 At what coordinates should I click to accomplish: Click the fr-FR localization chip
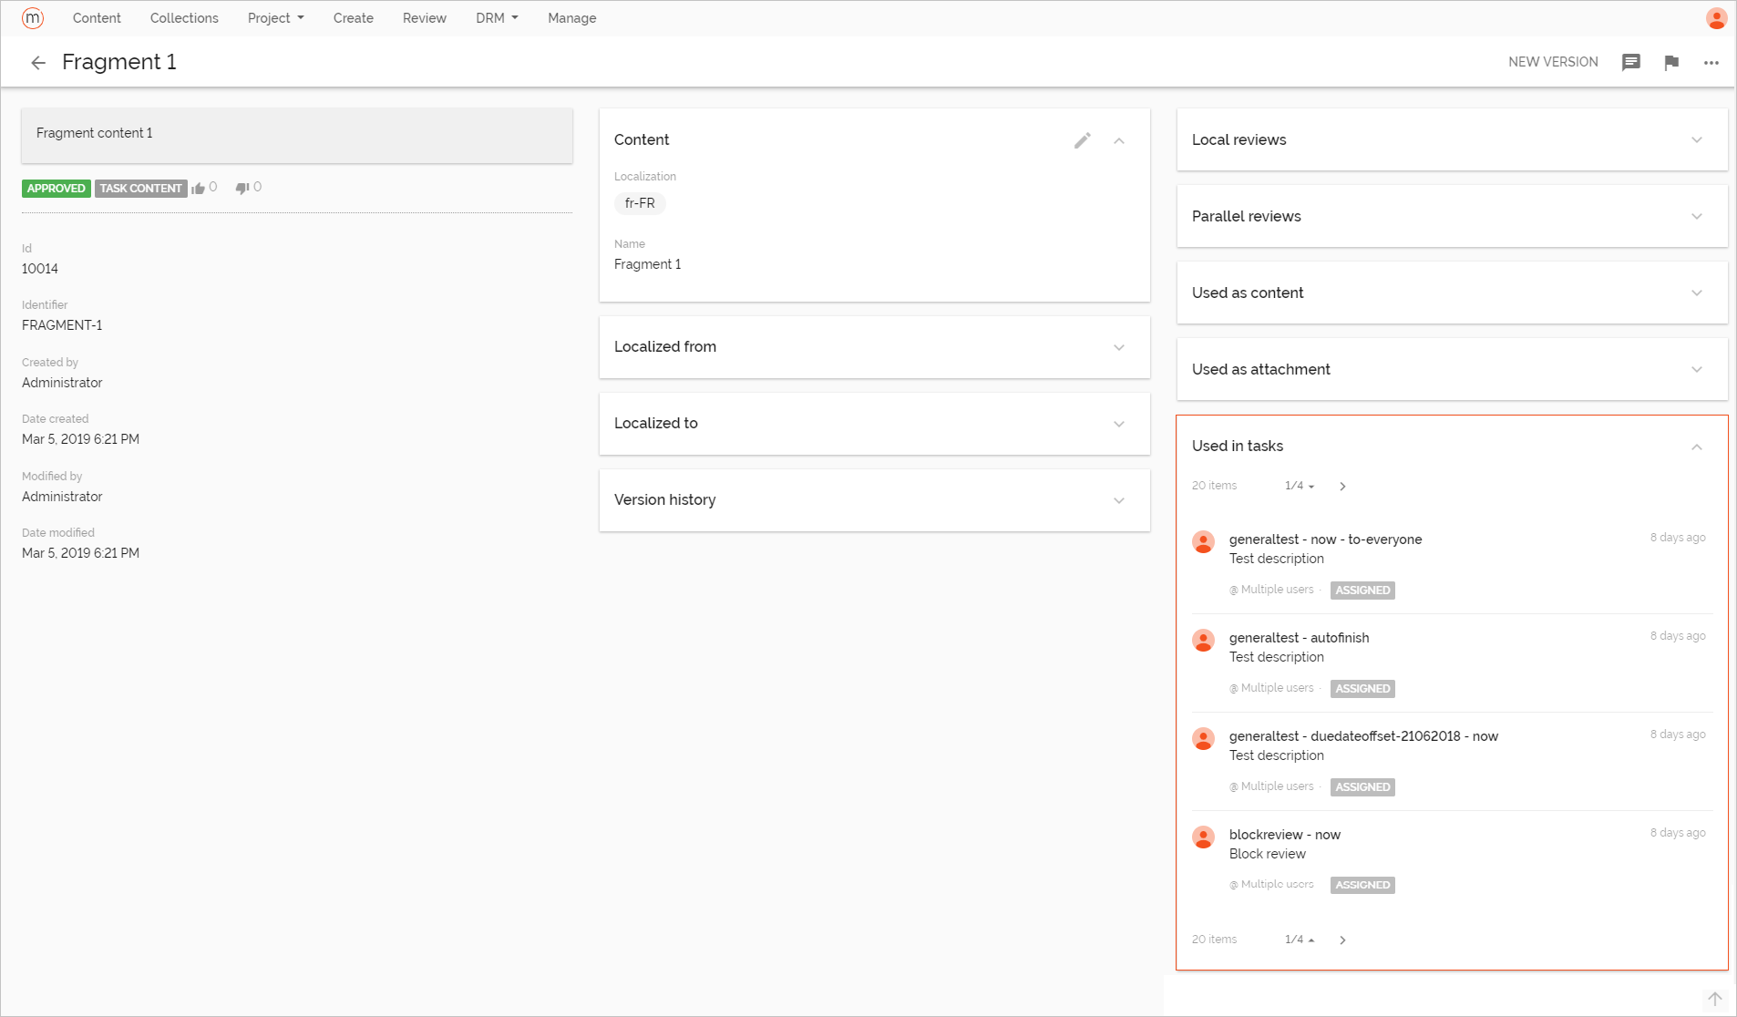(x=640, y=203)
